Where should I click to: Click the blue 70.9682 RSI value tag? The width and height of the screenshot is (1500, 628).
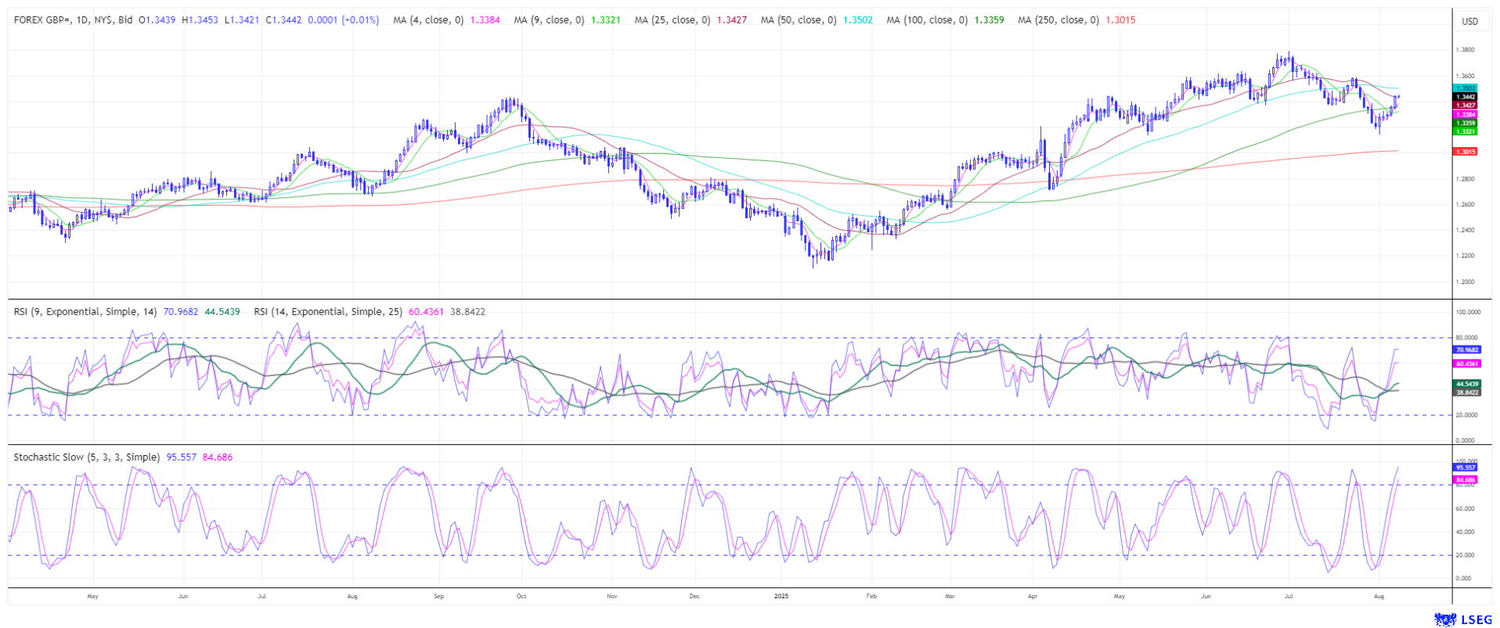pyautogui.click(x=1466, y=350)
